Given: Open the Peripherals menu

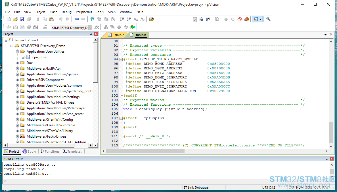Looking at the screenshot, I should [x=84, y=12].
